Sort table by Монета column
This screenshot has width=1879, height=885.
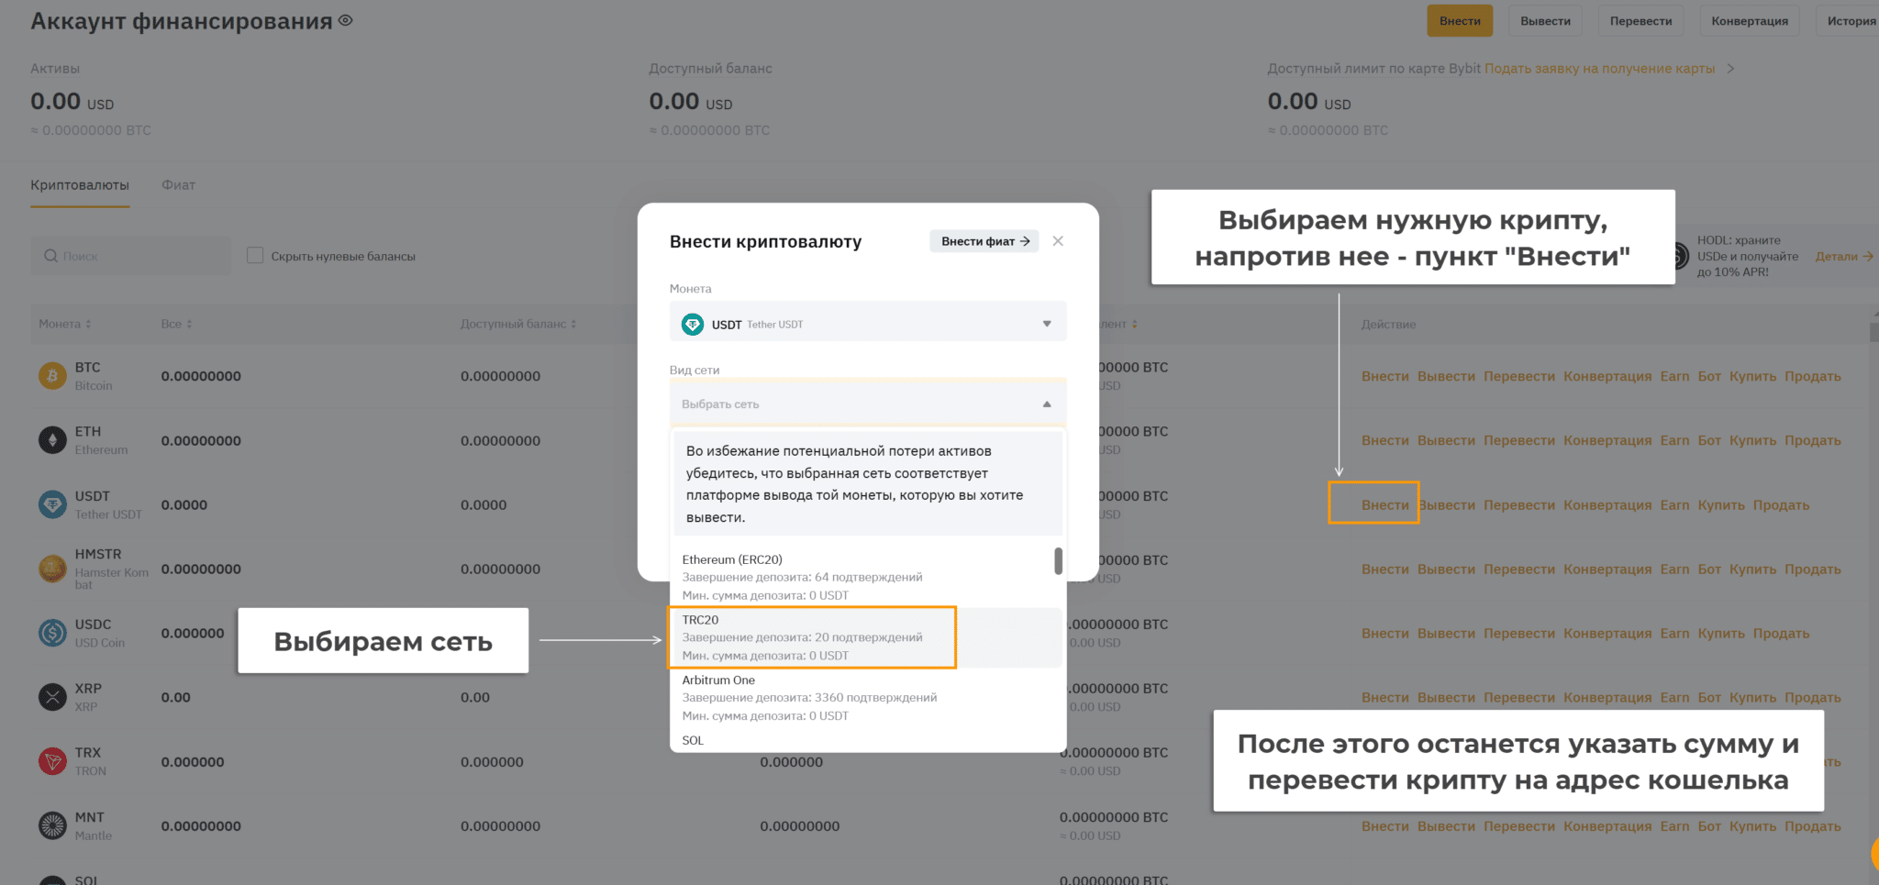(x=64, y=324)
